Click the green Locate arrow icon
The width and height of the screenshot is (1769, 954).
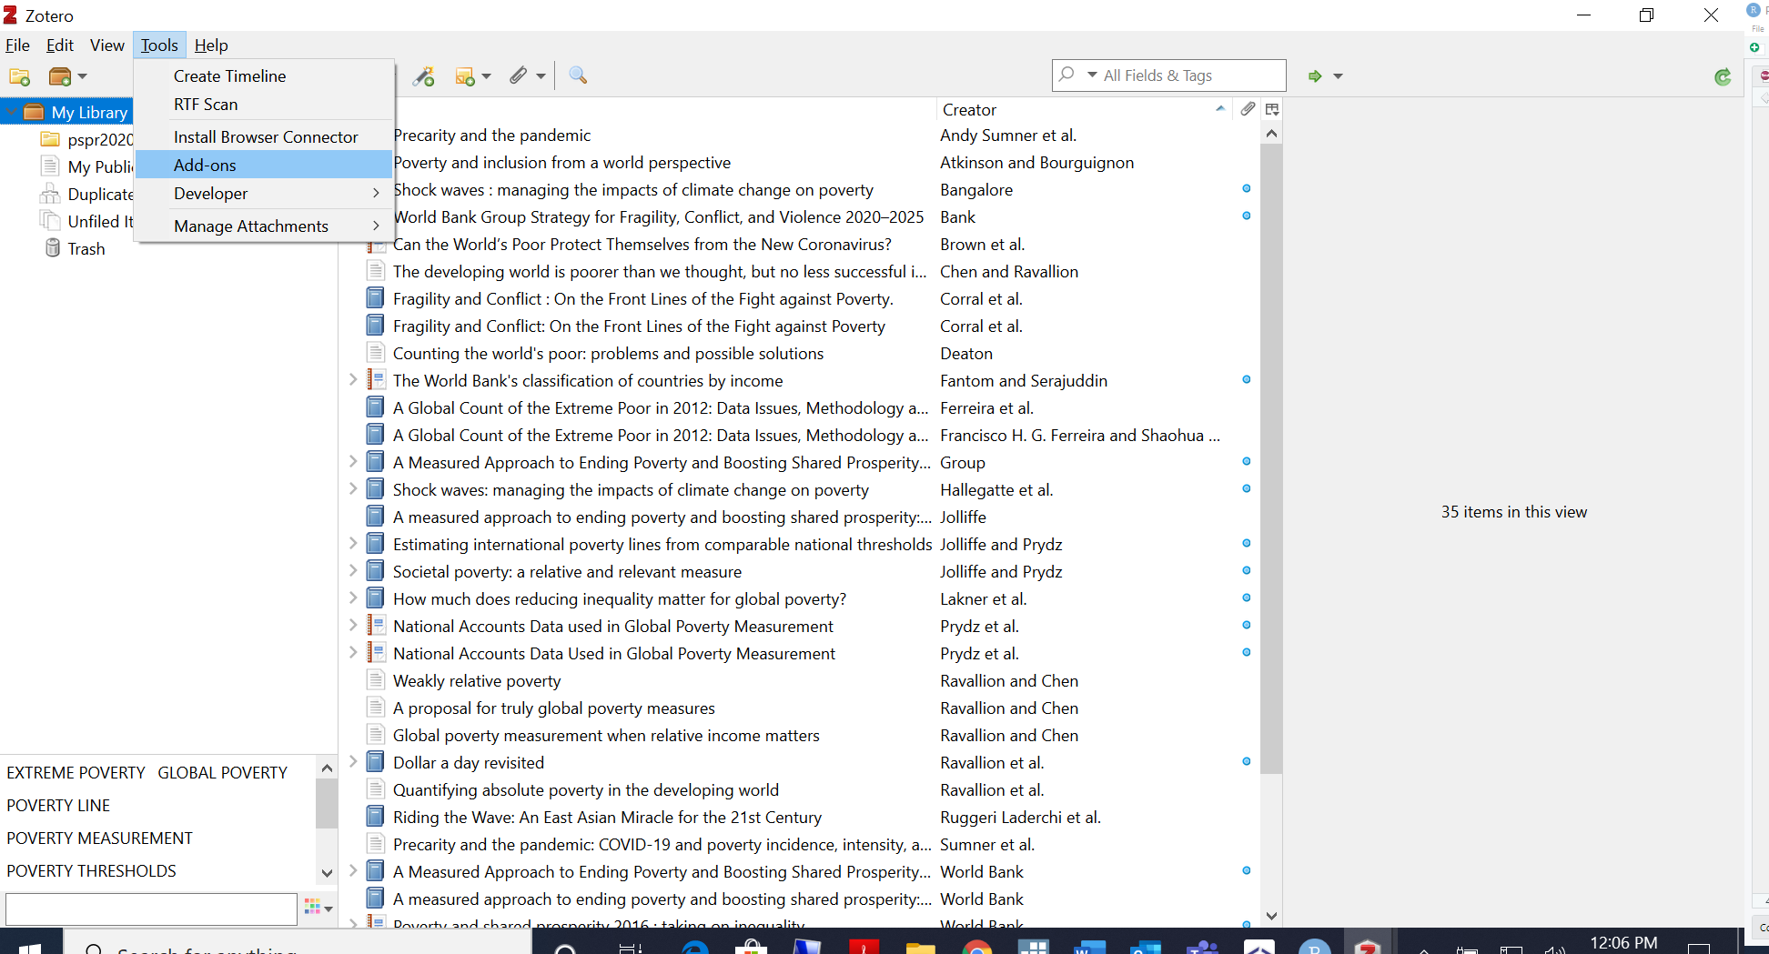coord(1315,76)
